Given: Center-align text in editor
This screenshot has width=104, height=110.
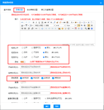Looking at the screenshot, I should pyautogui.click(x=92, y=25).
